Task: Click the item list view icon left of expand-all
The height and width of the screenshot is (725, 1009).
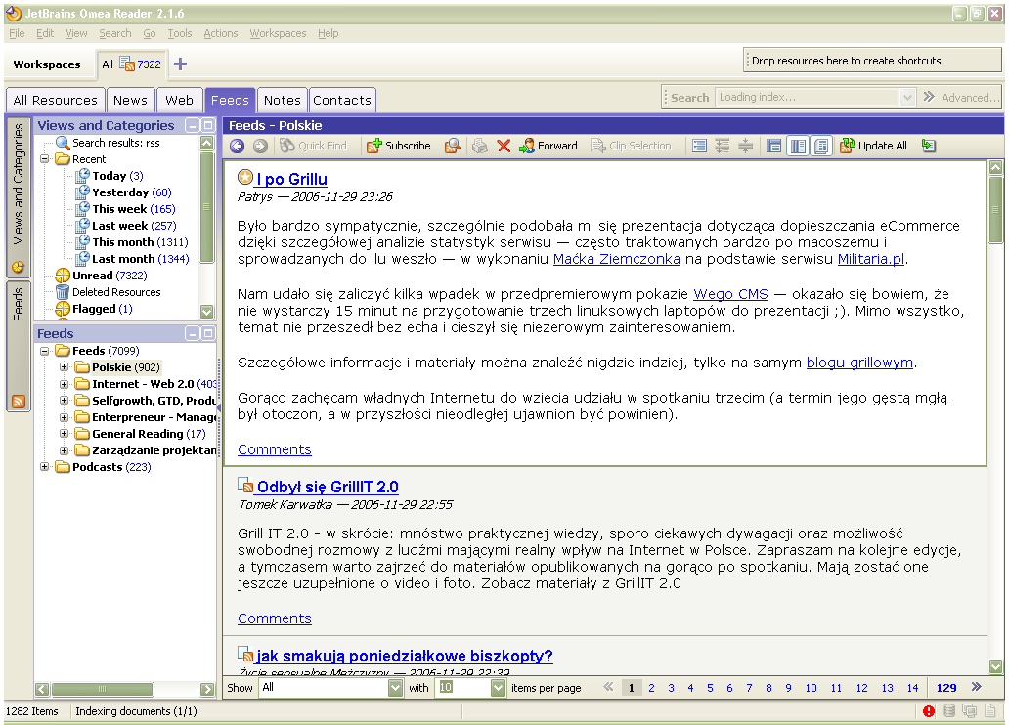Action: coord(699,146)
